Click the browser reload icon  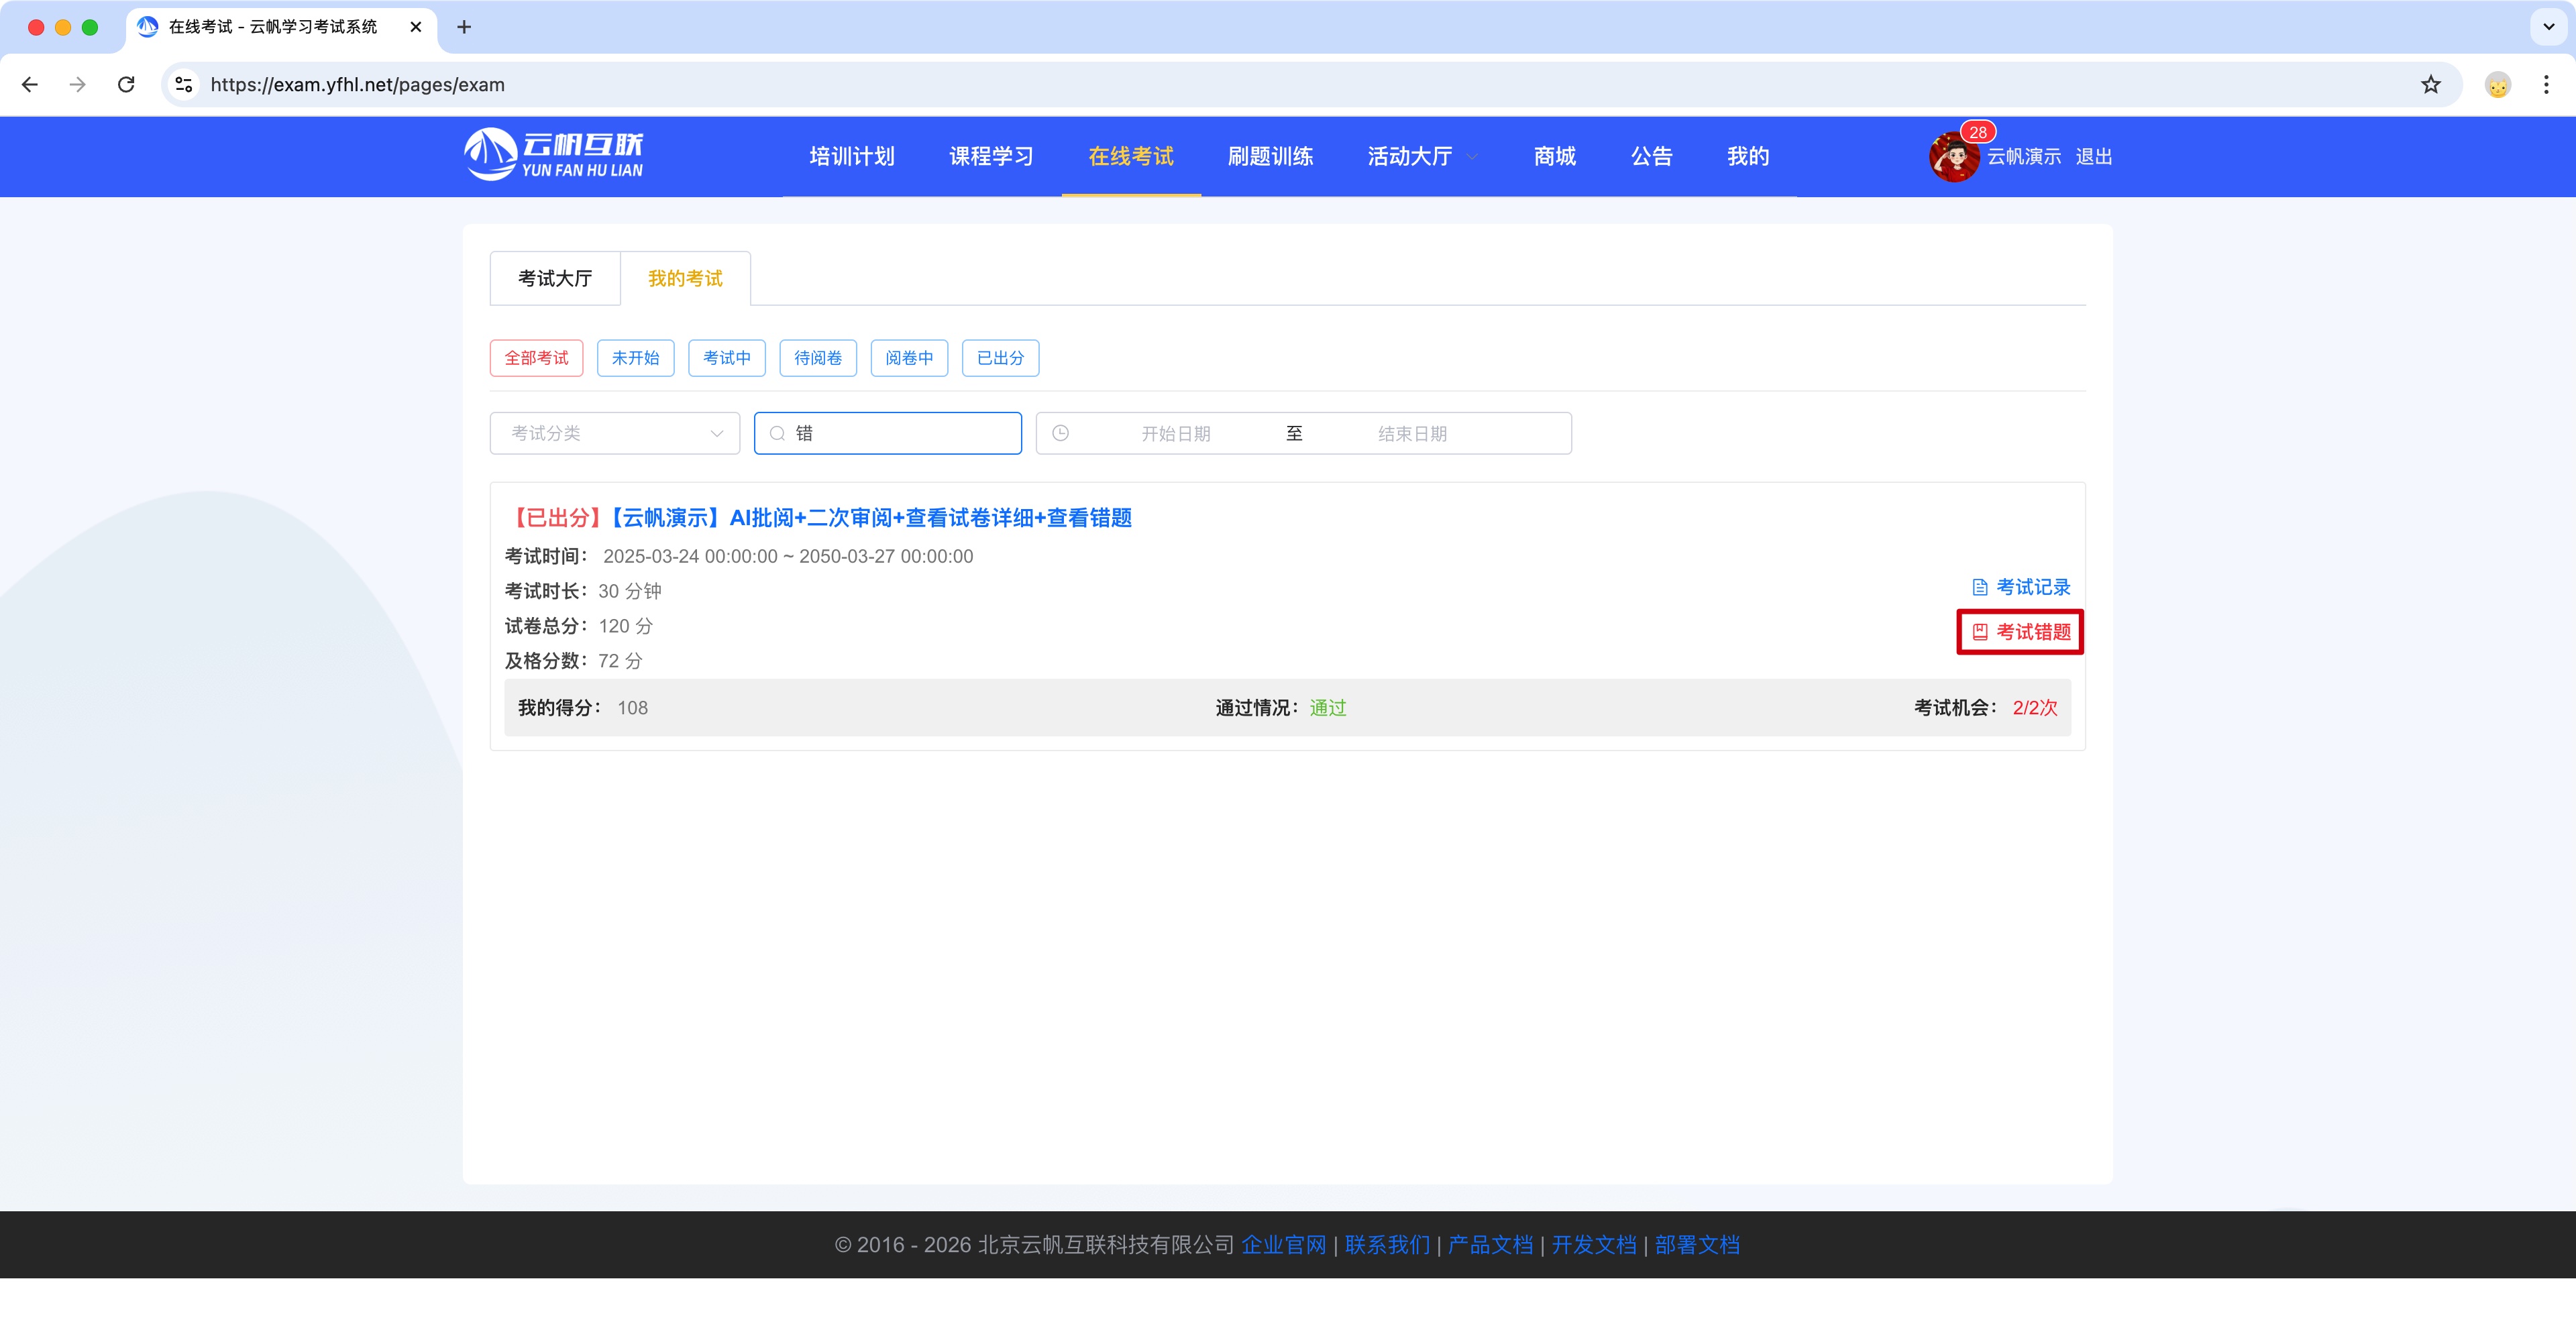pos(126,85)
